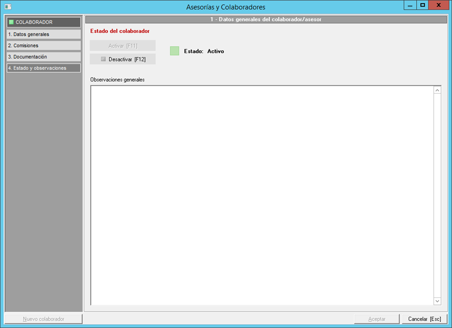Go to the Documentación section

point(43,57)
